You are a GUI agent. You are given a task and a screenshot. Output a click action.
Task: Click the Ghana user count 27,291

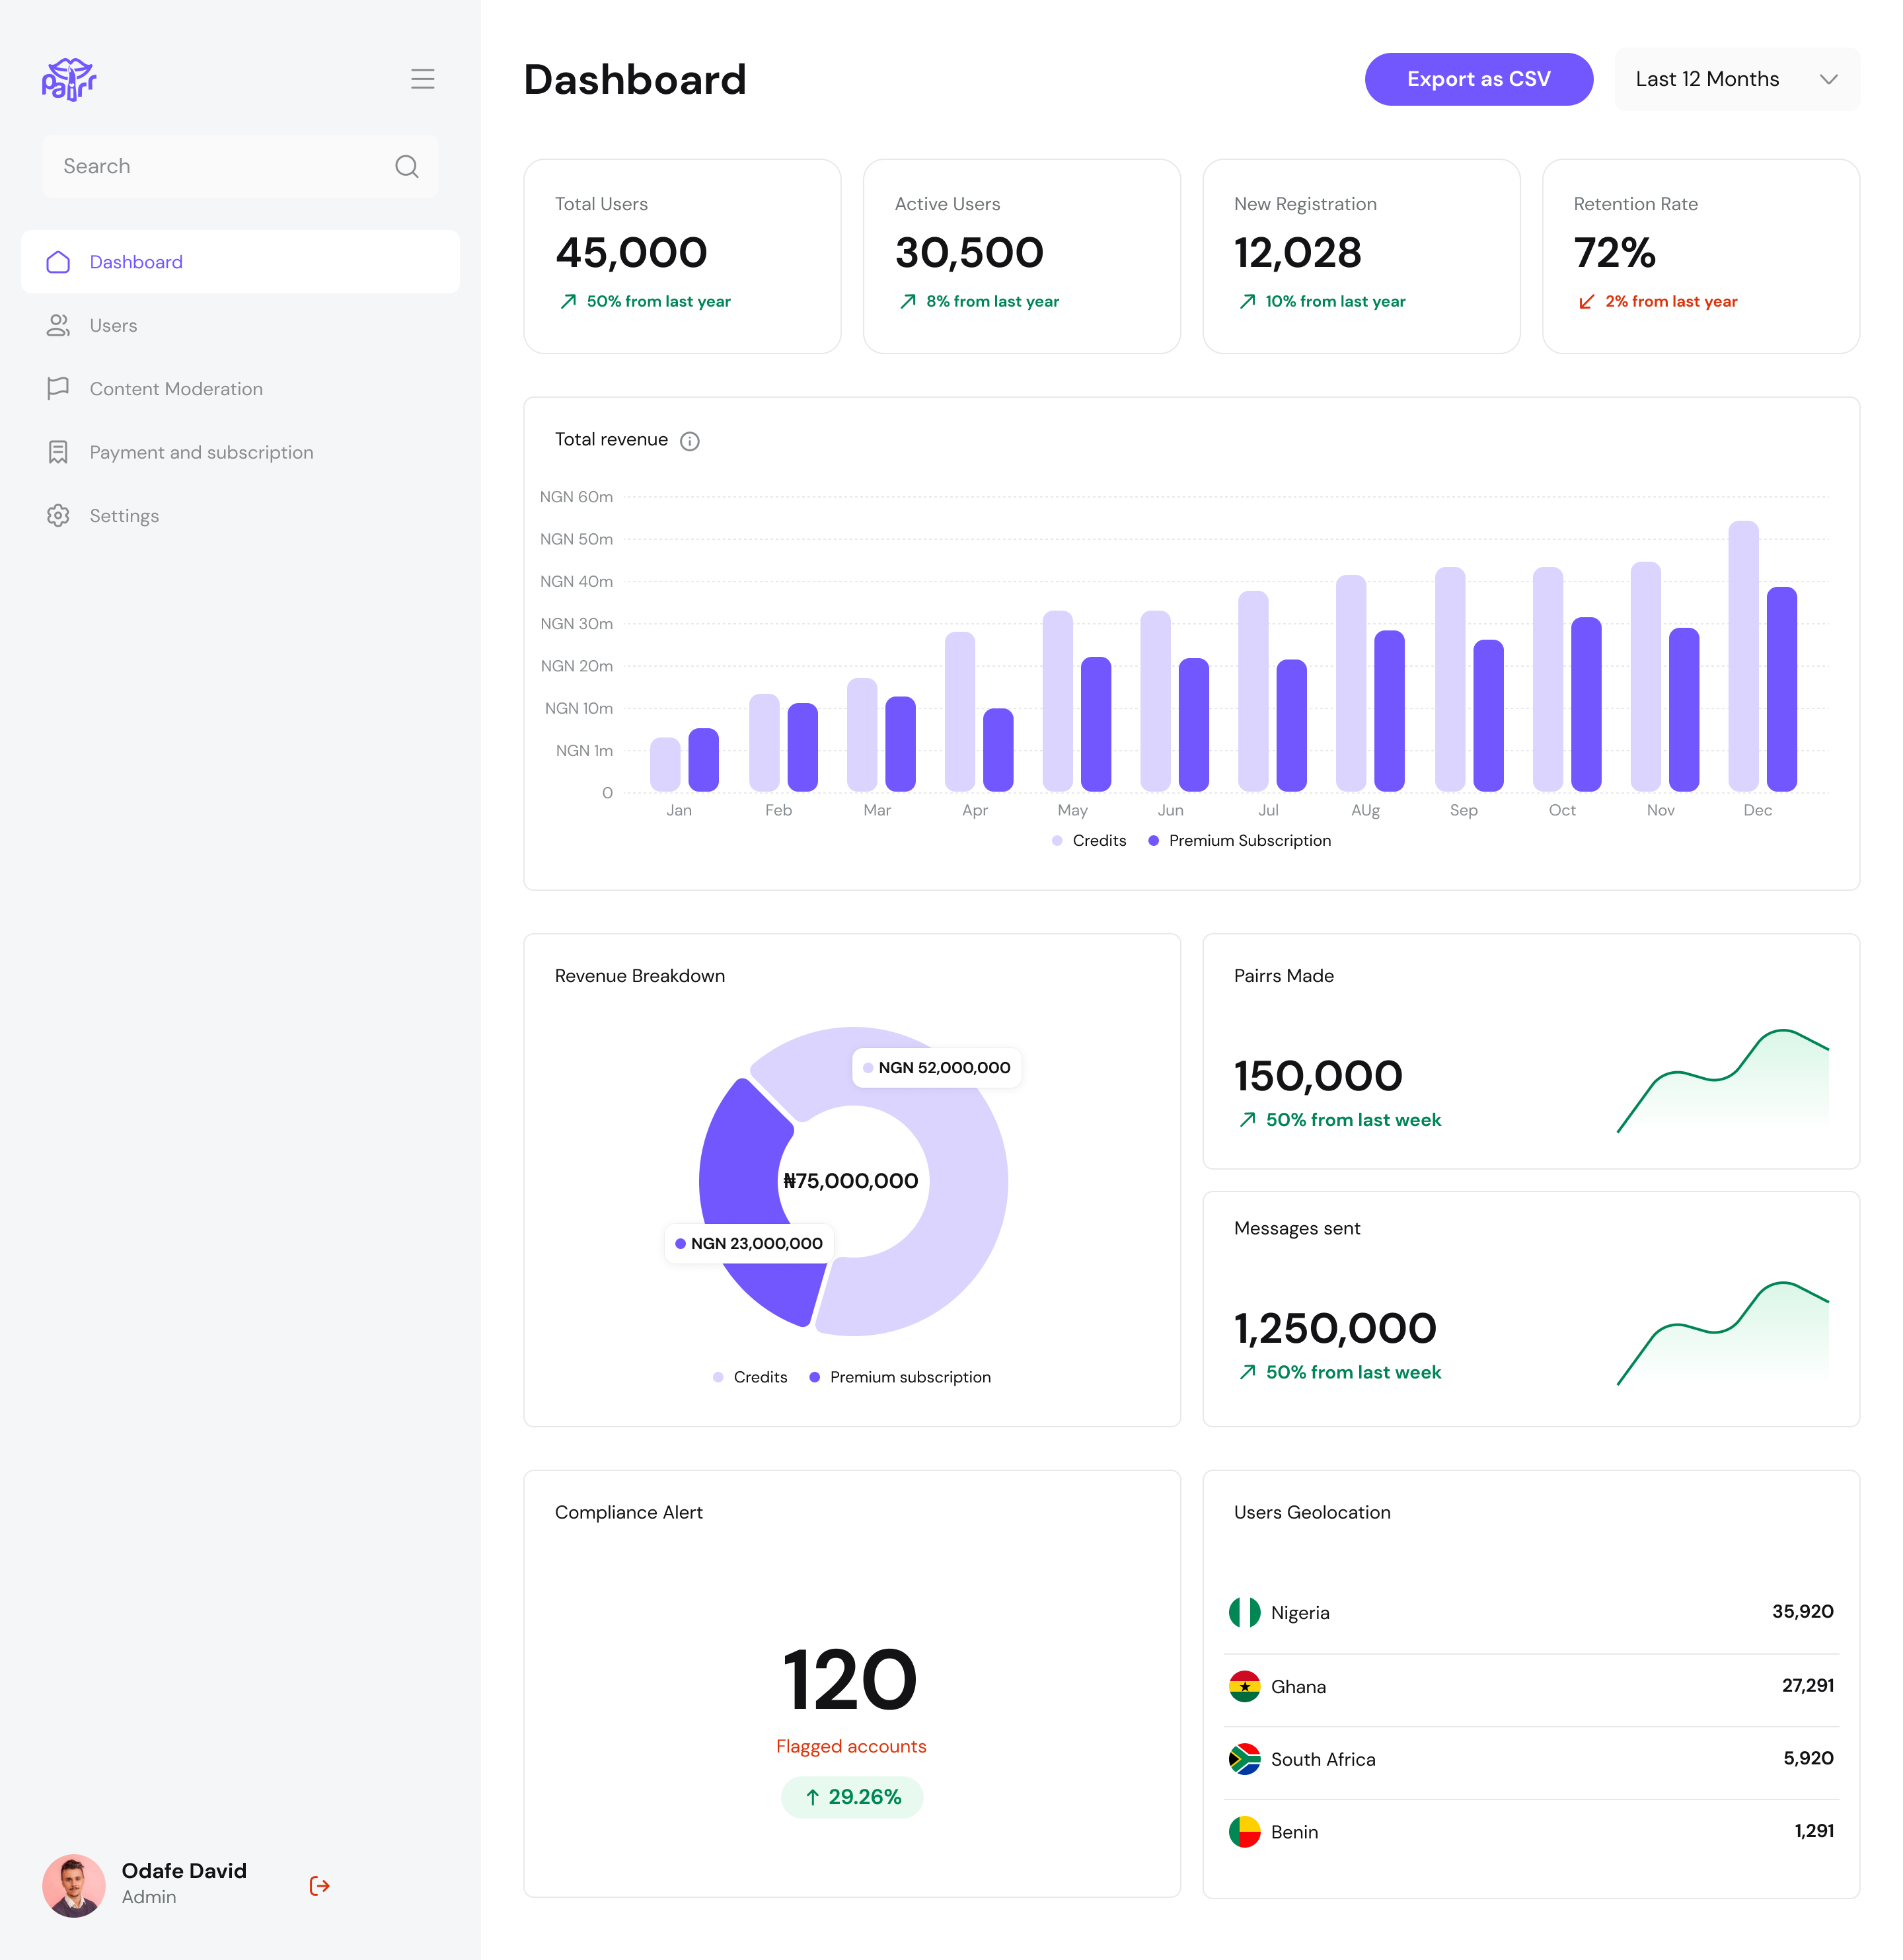(x=1807, y=1685)
